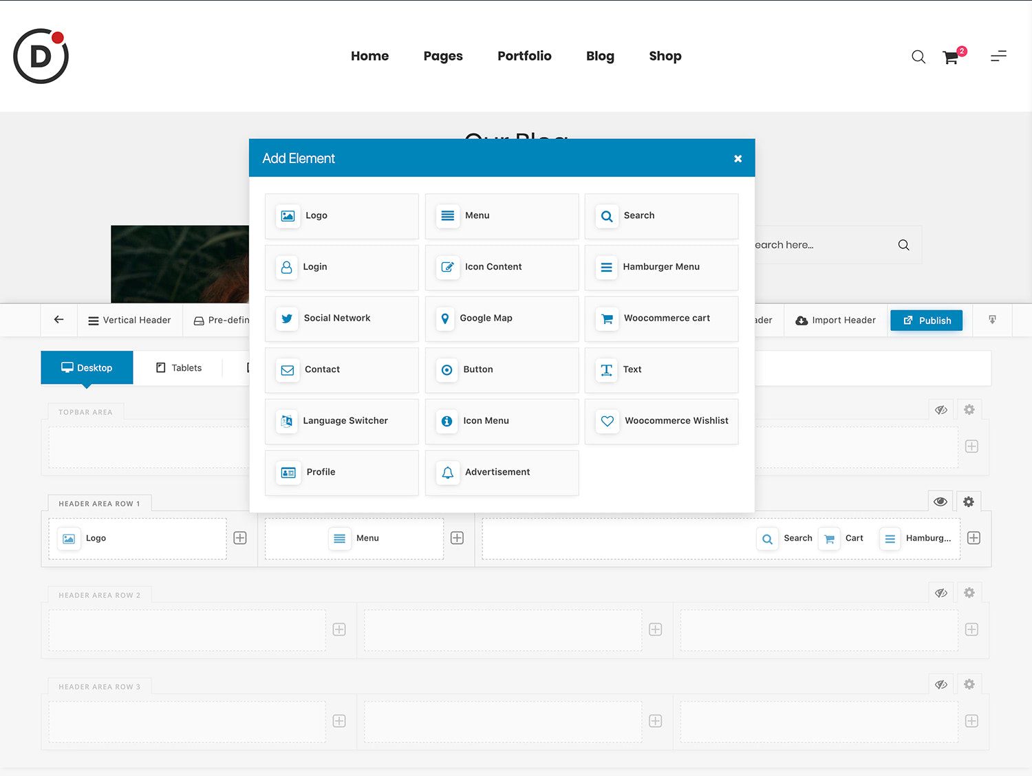Expand the Portfolio navigation menu
The image size is (1032, 776).
pos(524,56)
